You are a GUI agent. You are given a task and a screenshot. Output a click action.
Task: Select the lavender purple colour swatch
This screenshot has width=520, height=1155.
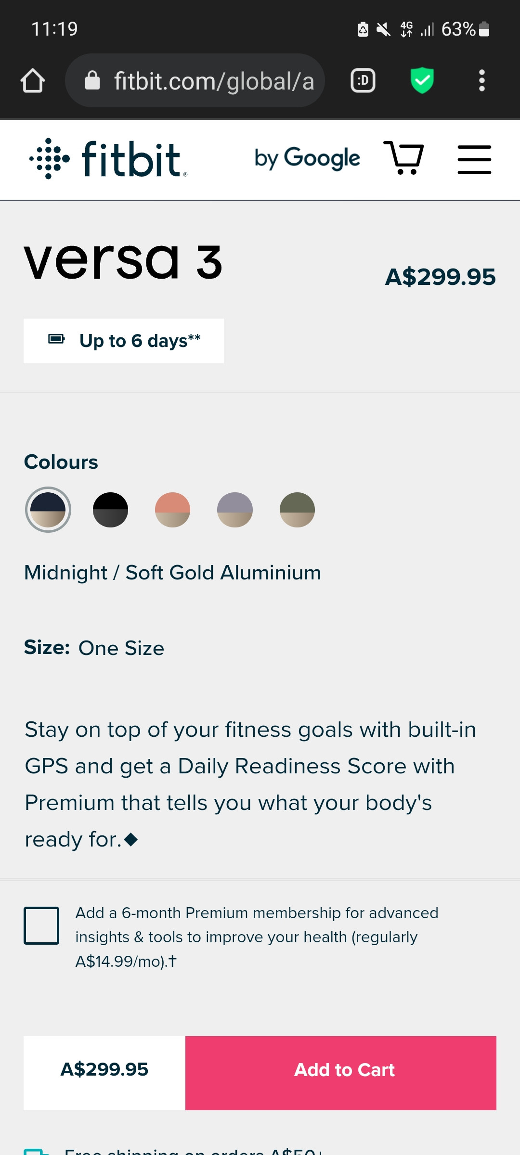(235, 510)
